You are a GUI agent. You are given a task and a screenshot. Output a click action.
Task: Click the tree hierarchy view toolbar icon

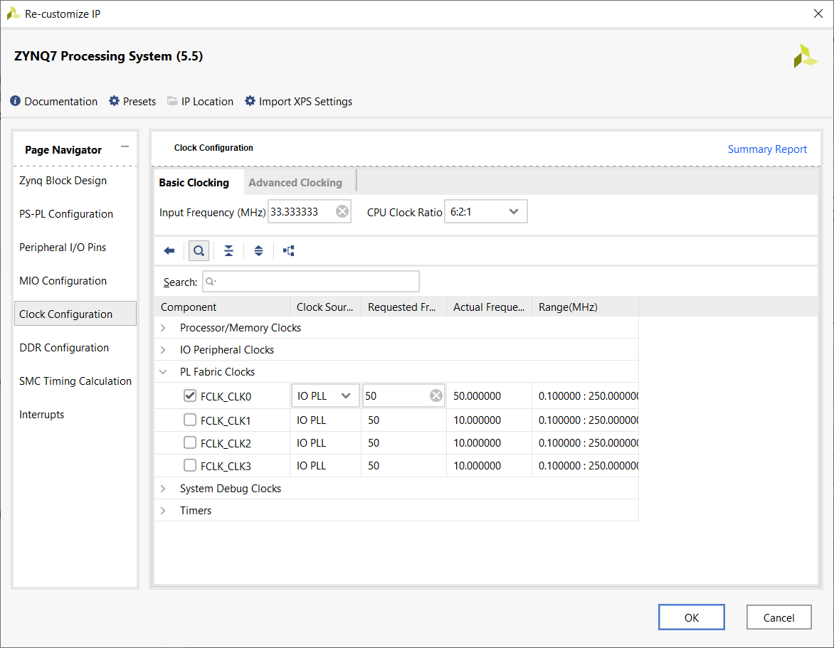(289, 251)
